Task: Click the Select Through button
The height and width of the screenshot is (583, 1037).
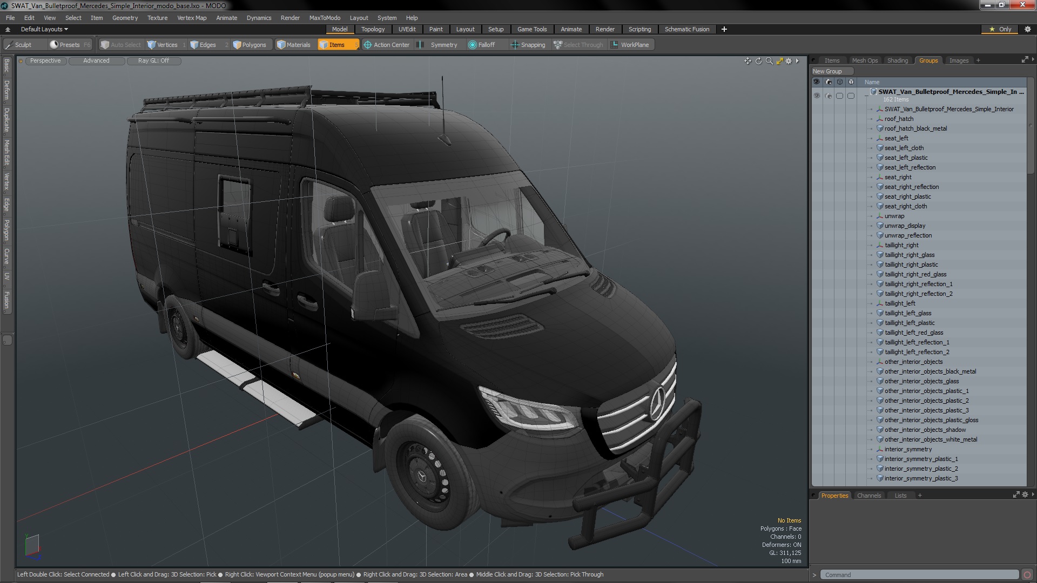Action: point(578,45)
